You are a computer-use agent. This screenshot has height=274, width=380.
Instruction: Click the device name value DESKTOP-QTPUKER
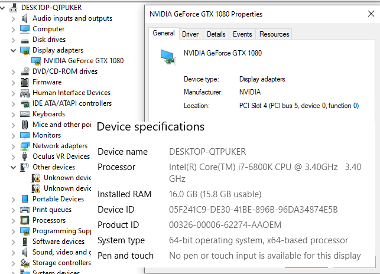(207, 152)
